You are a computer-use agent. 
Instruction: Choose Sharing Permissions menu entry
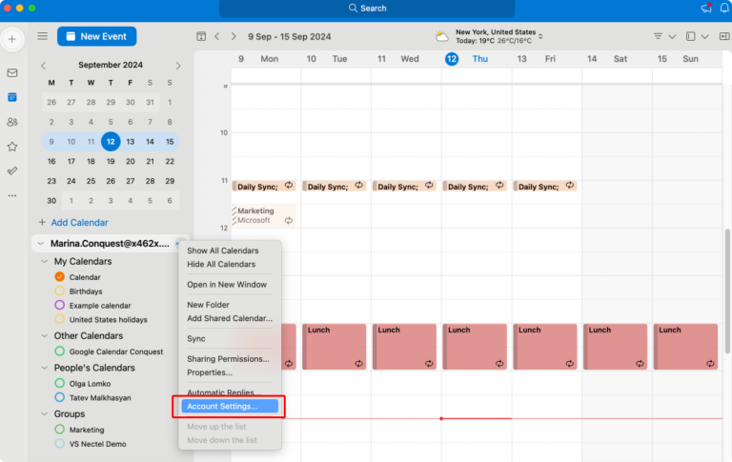[x=228, y=359]
